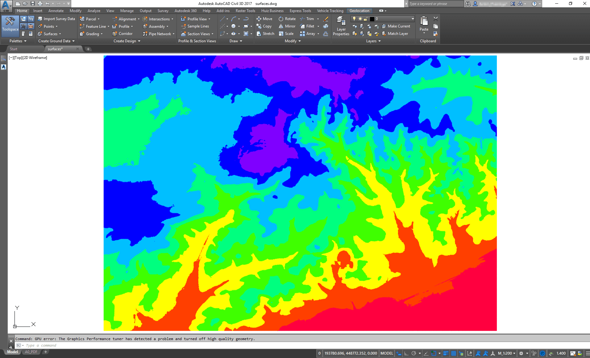Click the Open file folder icon
The height and width of the screenshot is (358, 590).
25,4
